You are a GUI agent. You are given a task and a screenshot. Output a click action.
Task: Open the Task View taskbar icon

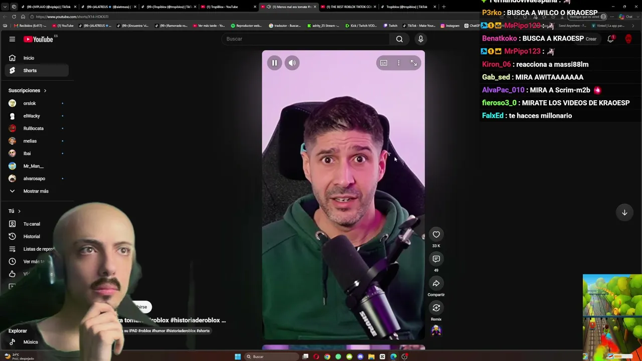305,356
